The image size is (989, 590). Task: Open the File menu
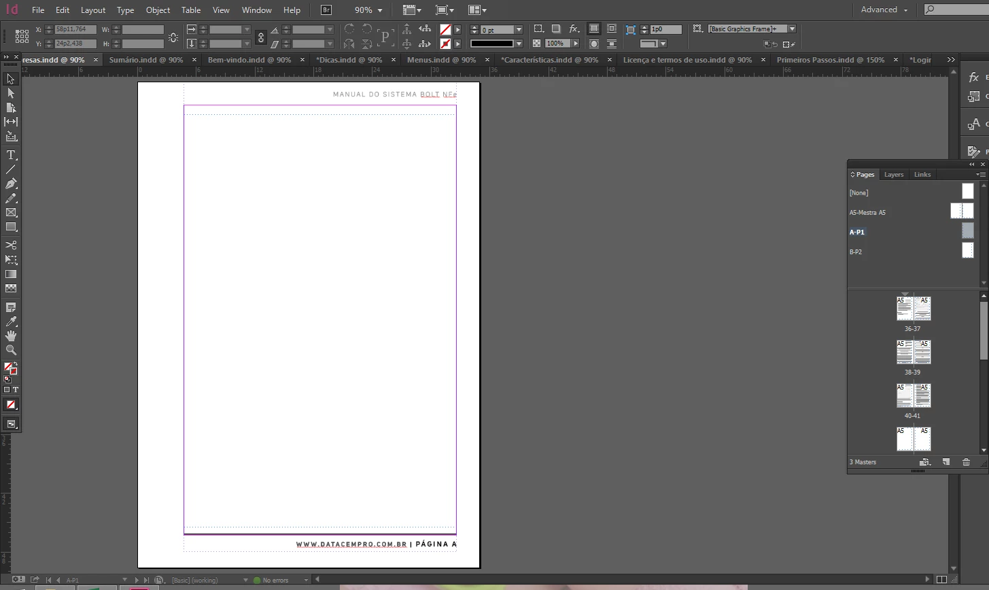tap(38, 10)
